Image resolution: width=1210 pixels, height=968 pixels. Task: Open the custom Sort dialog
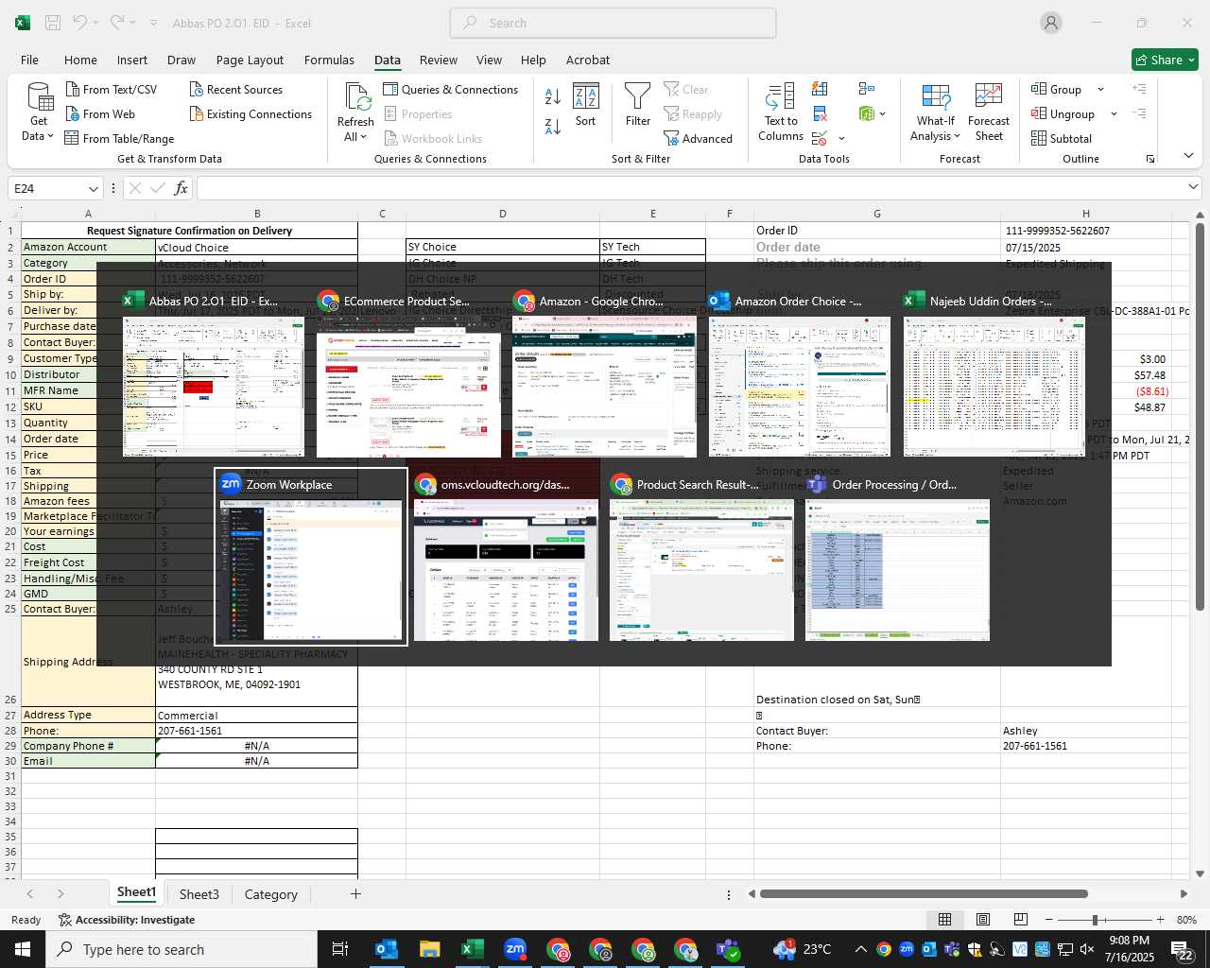[586, 105]
